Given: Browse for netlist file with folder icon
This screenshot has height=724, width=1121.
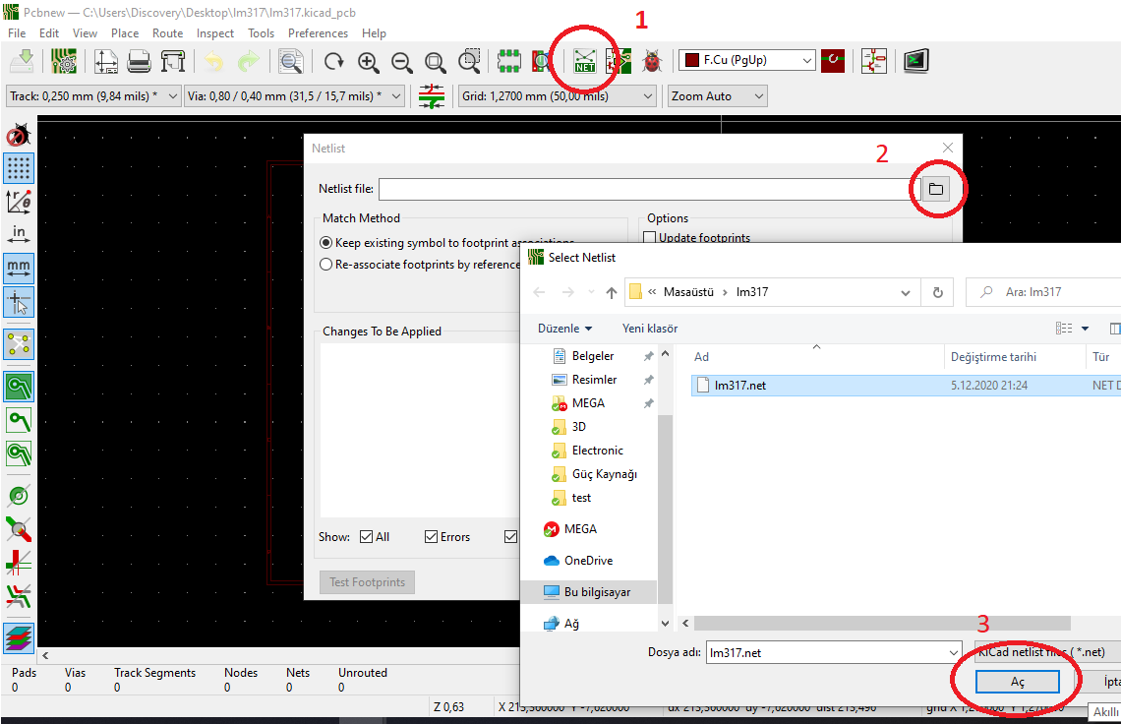Looking at the screenshot, I should point(935,189).
